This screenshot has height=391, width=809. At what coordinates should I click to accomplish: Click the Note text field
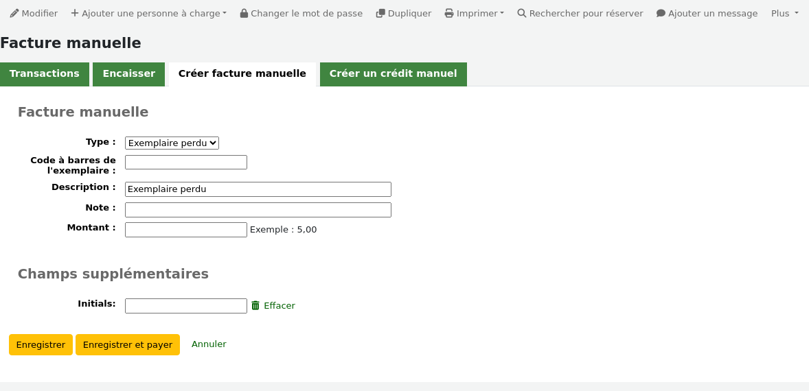pyautogui.click(x=258, y=210)
